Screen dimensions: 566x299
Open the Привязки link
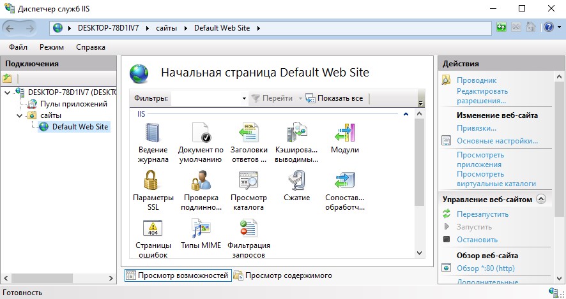click(477, 128)
